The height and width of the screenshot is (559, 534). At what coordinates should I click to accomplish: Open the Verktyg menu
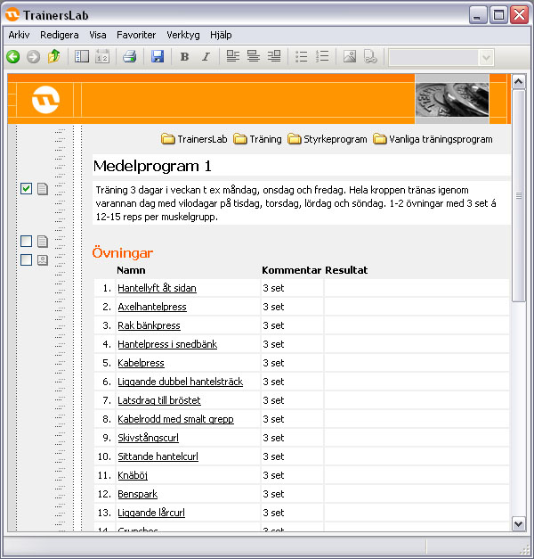pyautogui.click(x=183, y=35)
